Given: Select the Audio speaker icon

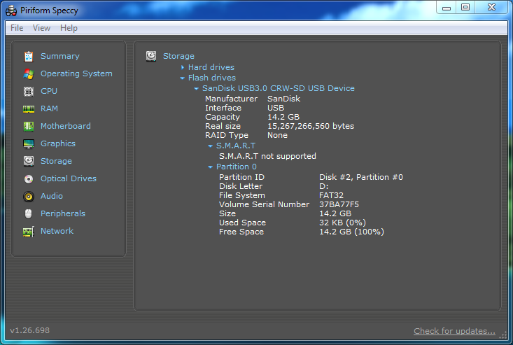Looking at the screenshot, I should (x=29, y=196).
